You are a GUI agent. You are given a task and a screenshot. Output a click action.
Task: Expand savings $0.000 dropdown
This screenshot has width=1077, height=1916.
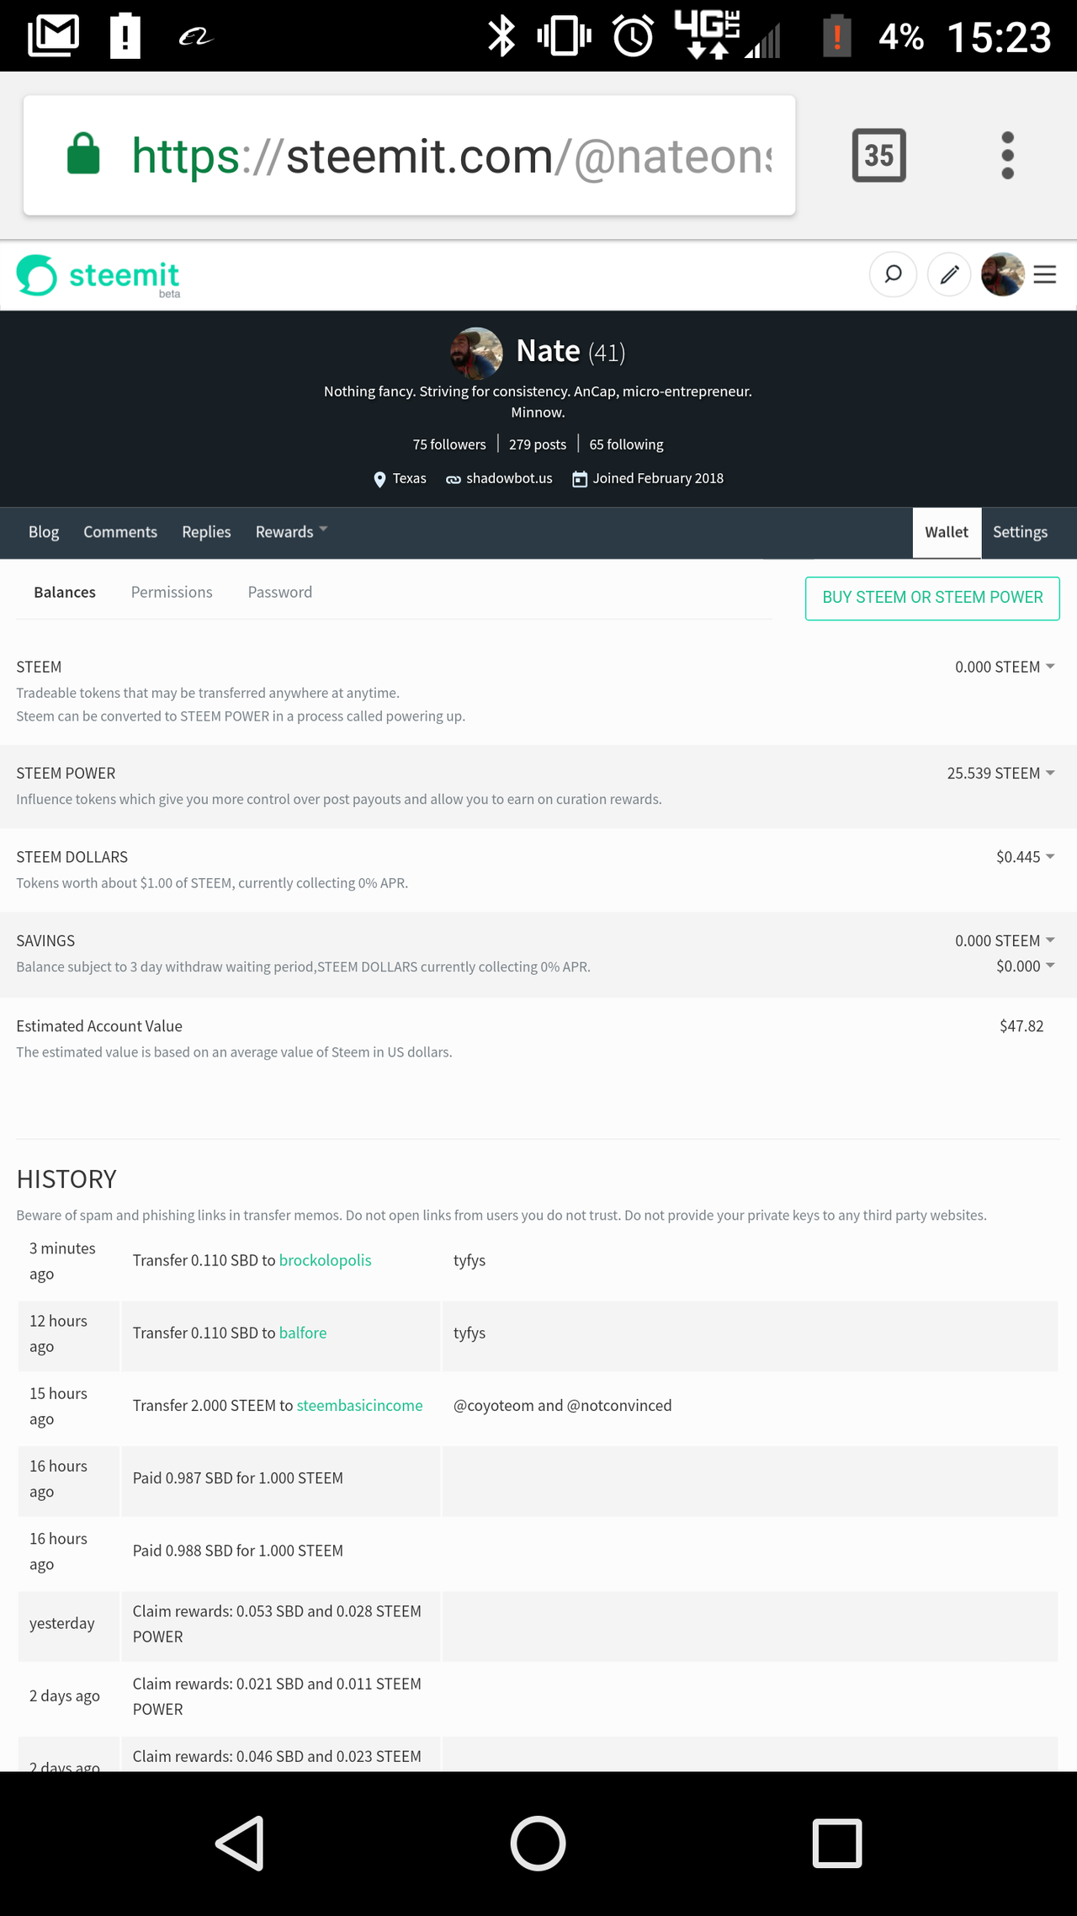(1026, 966)
